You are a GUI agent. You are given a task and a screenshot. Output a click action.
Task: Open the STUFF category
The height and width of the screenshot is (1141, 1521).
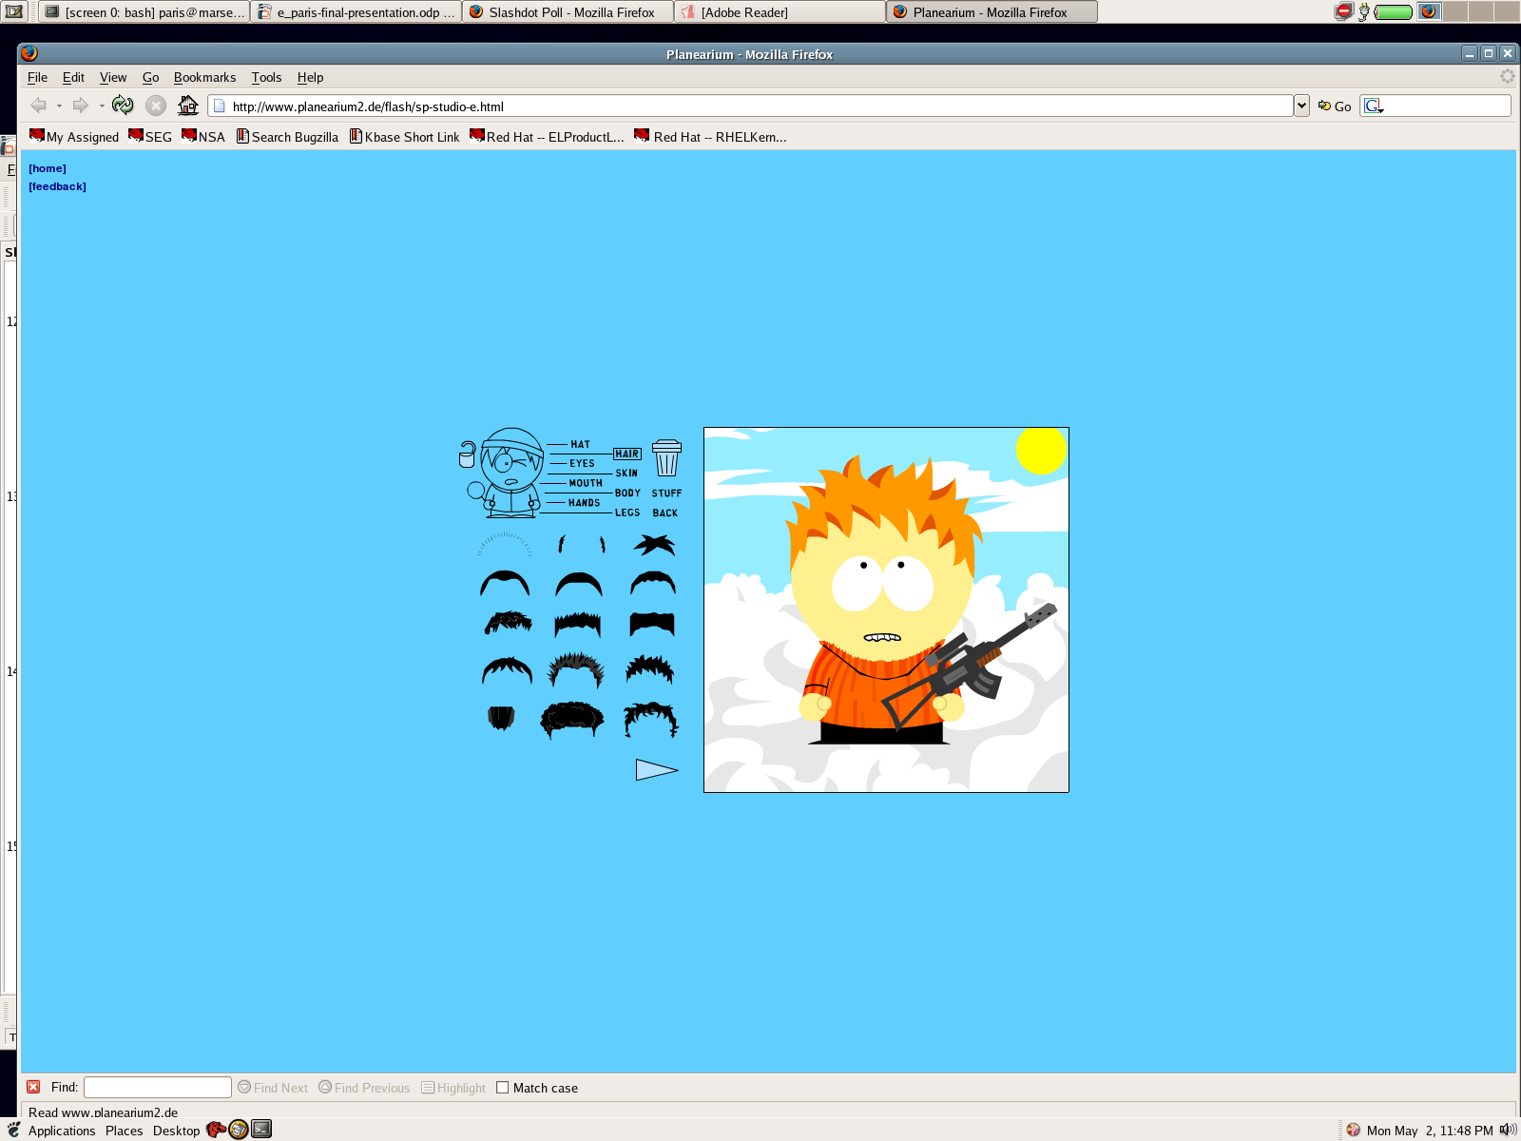666,493
